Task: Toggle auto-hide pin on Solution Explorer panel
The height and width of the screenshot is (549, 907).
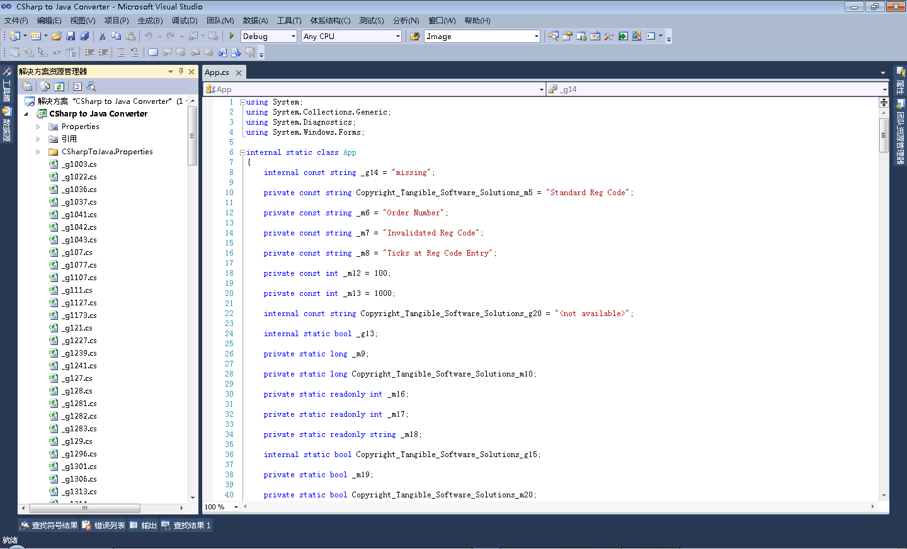Action: (x=181, y=71)
